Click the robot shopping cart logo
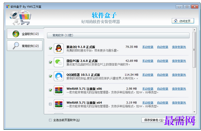The width and height of the screenshot is (201, 131). [20, 18]
